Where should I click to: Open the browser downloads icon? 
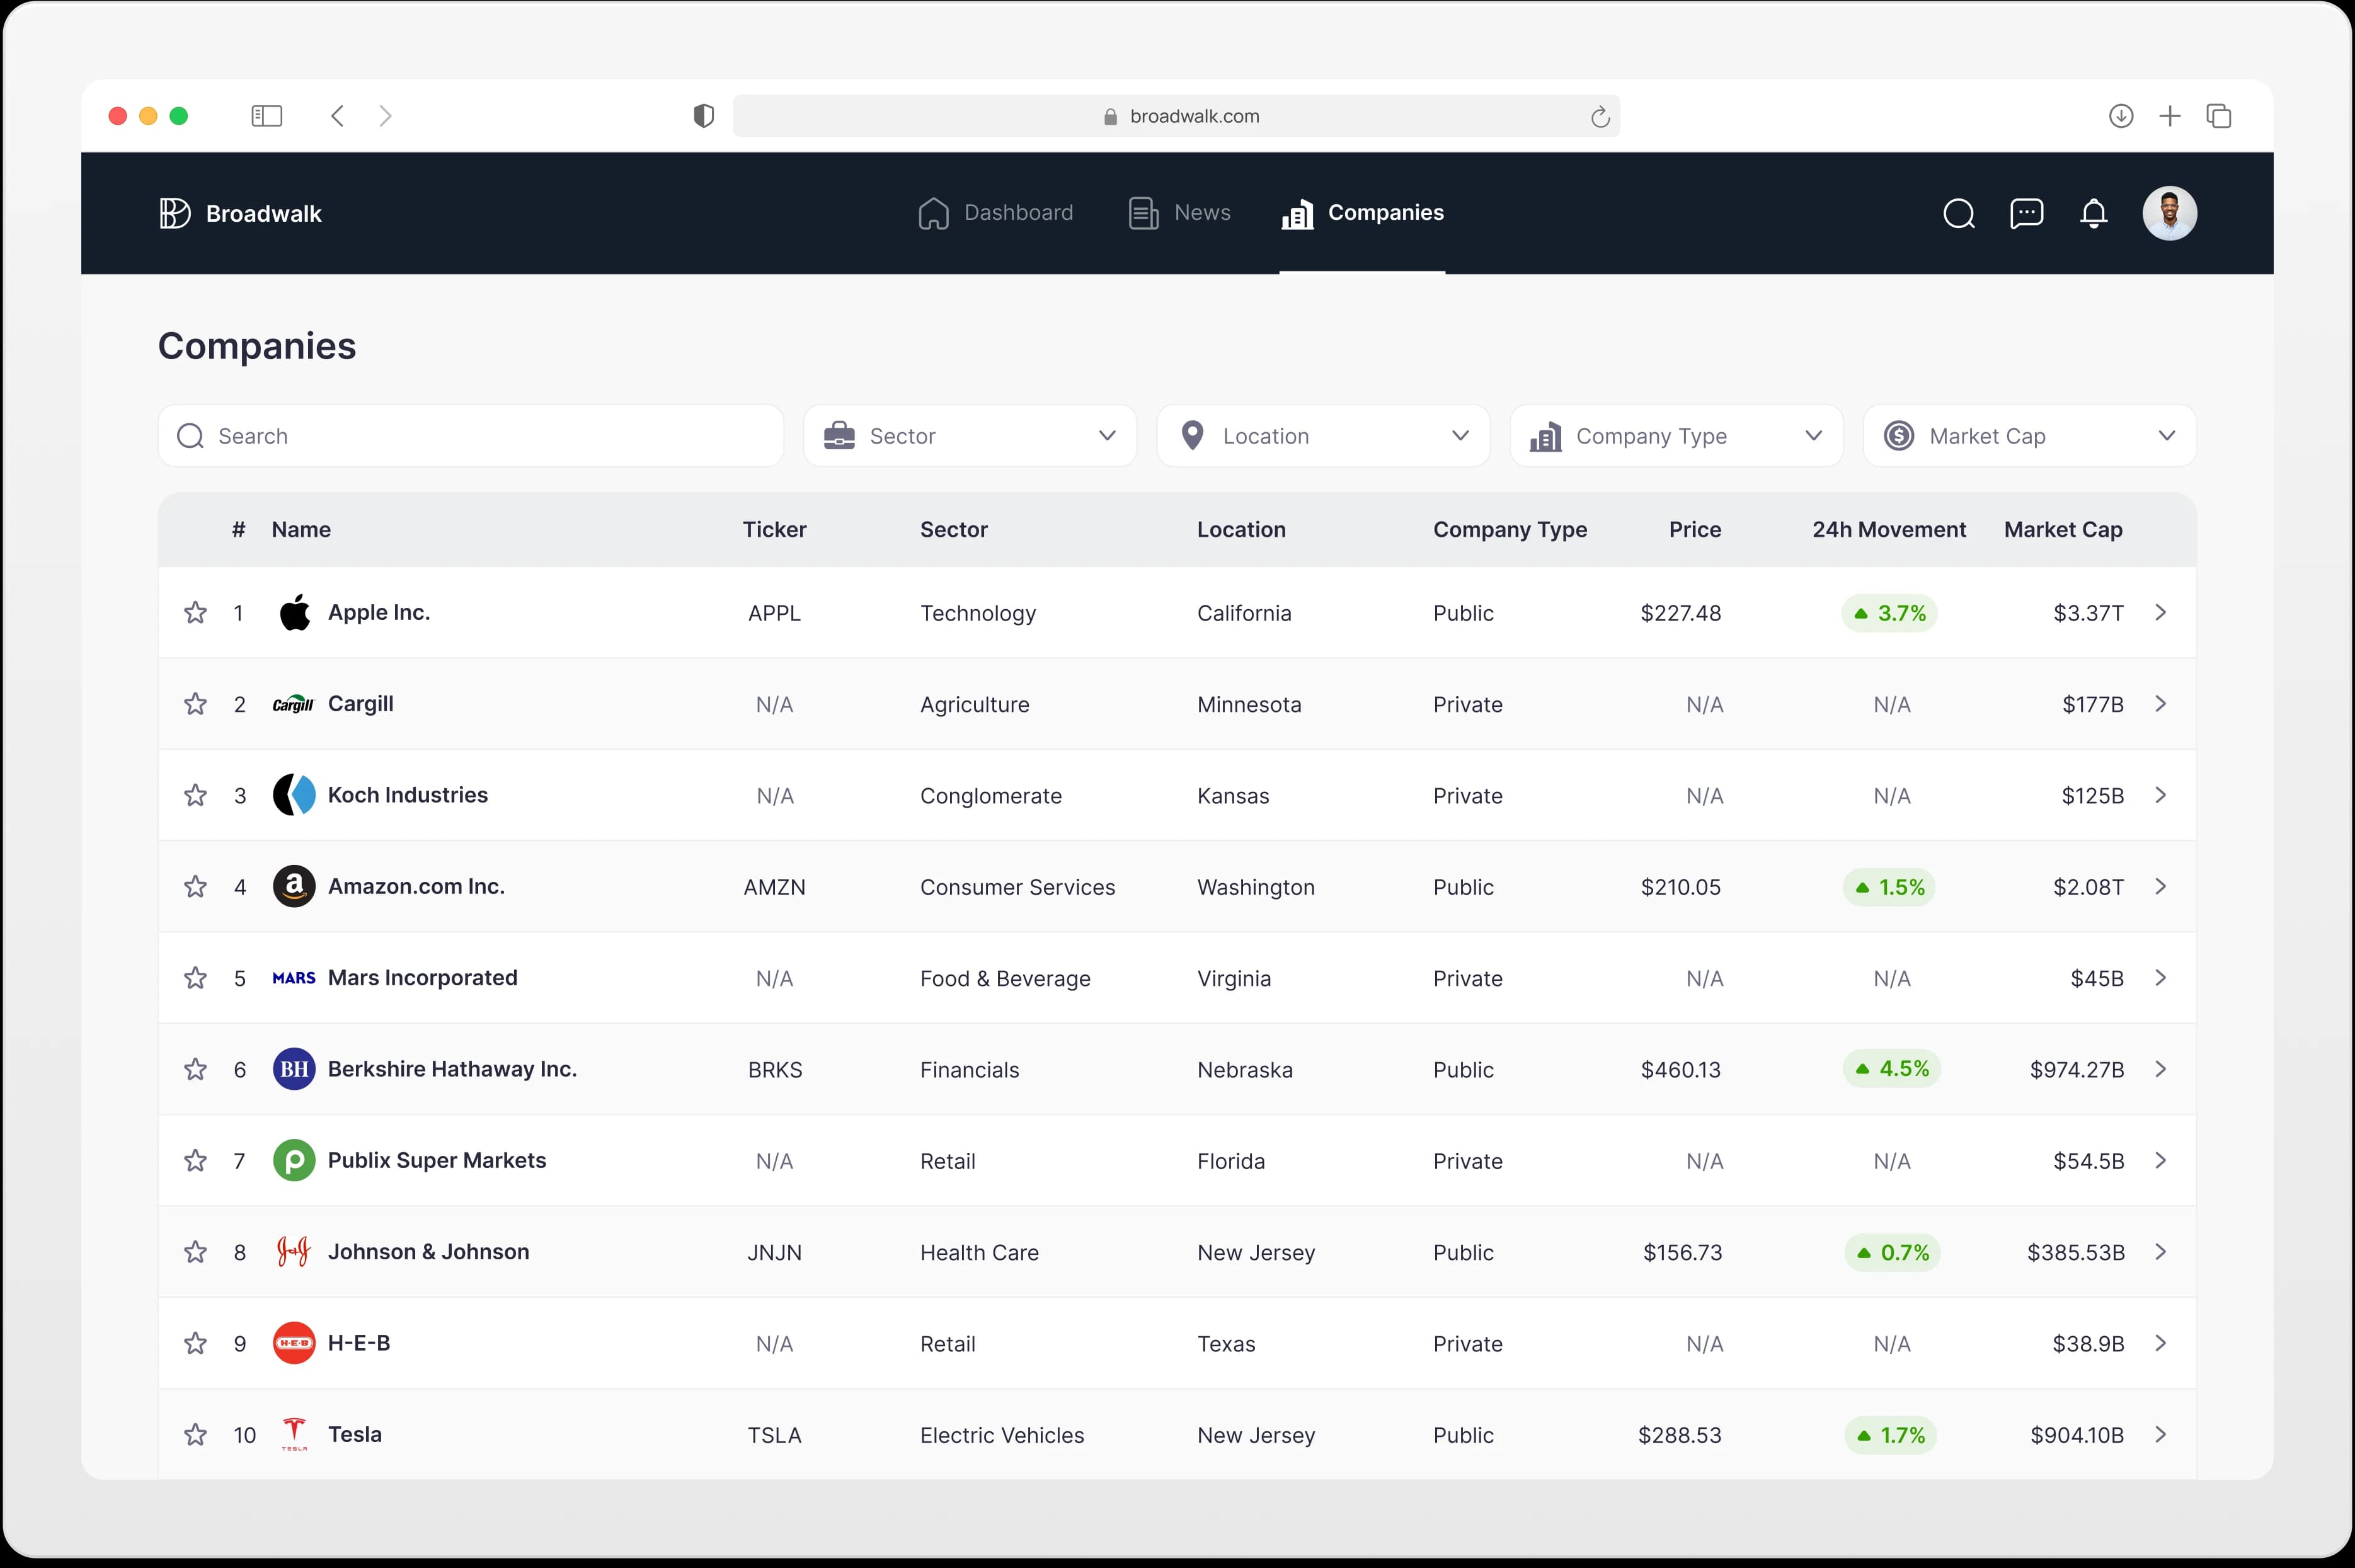pyautogui.click(x=2121, y=116)
